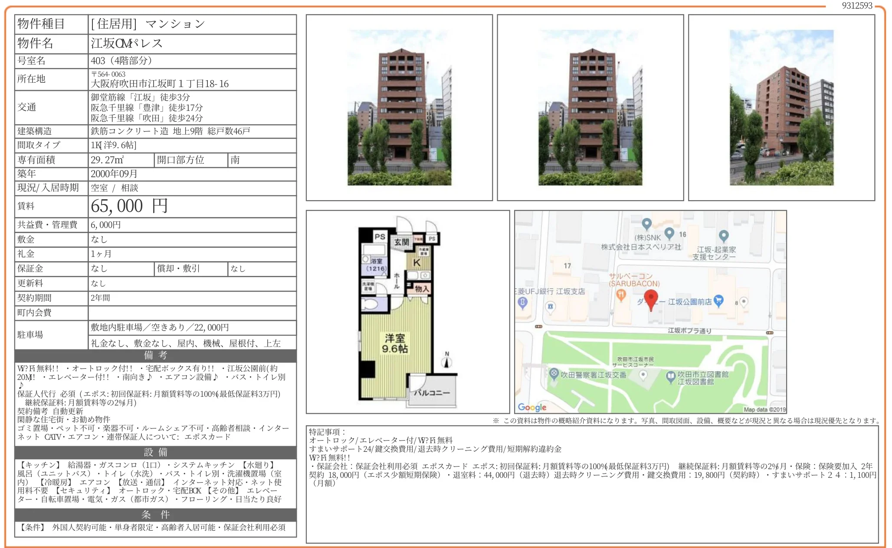Click the 洋室 9.6帖 room on floor plan
The image size is (892, 548).
coord(394,344)
